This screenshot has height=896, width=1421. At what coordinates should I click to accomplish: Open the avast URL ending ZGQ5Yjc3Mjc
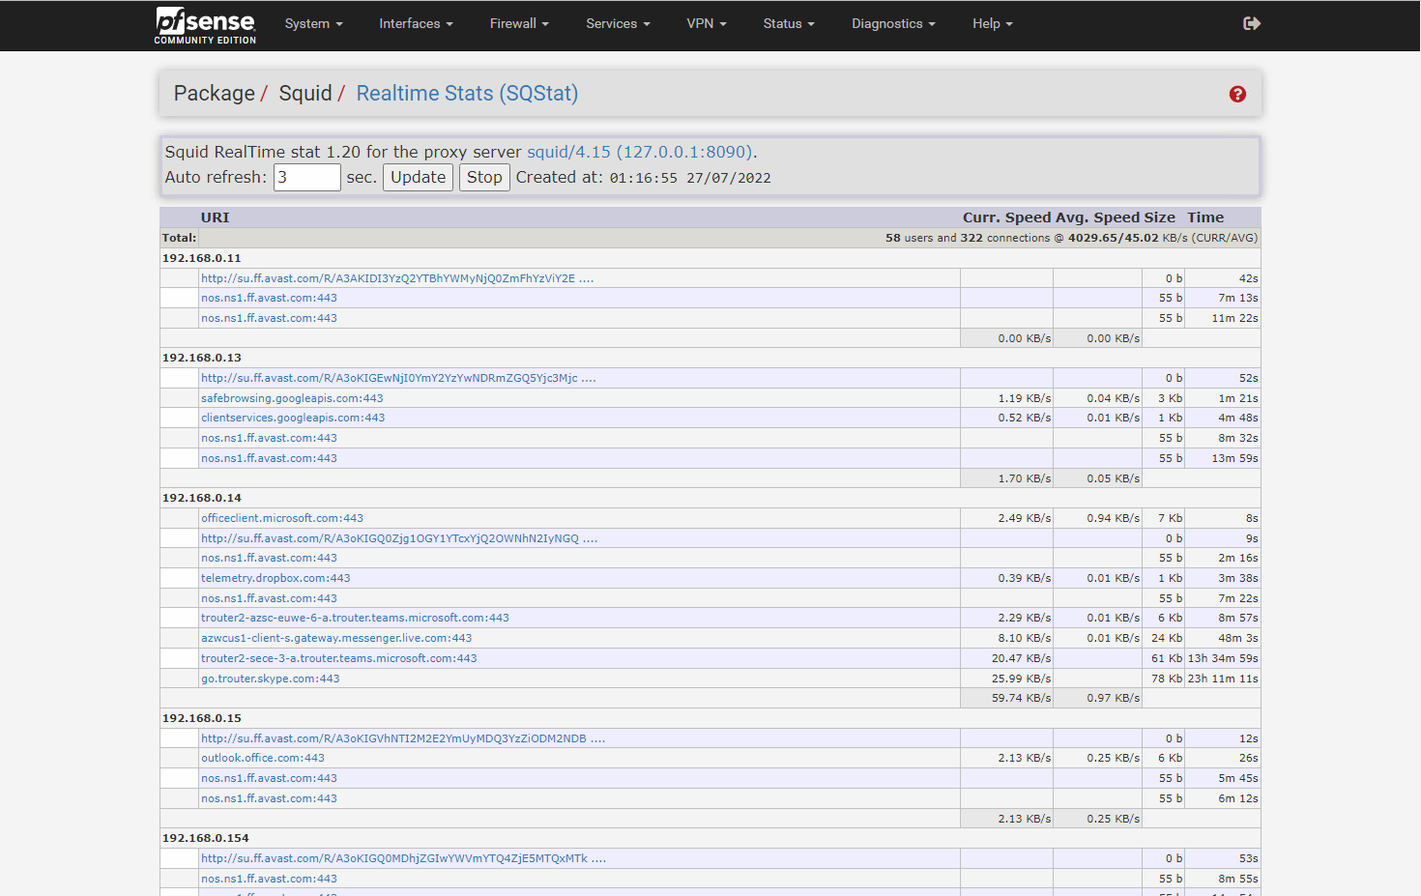398,378
